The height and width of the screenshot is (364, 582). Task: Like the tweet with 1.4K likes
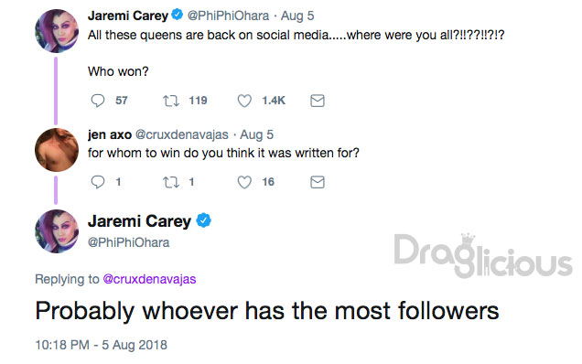click(244, 101)
